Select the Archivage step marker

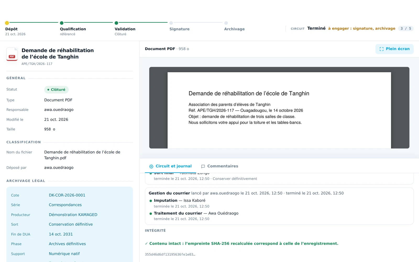point(226,23)
